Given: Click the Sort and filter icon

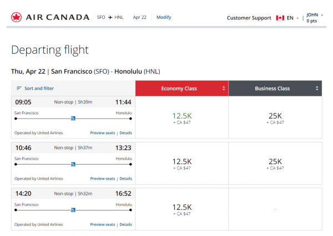Looking at the screenshot, I should [19, 89].
